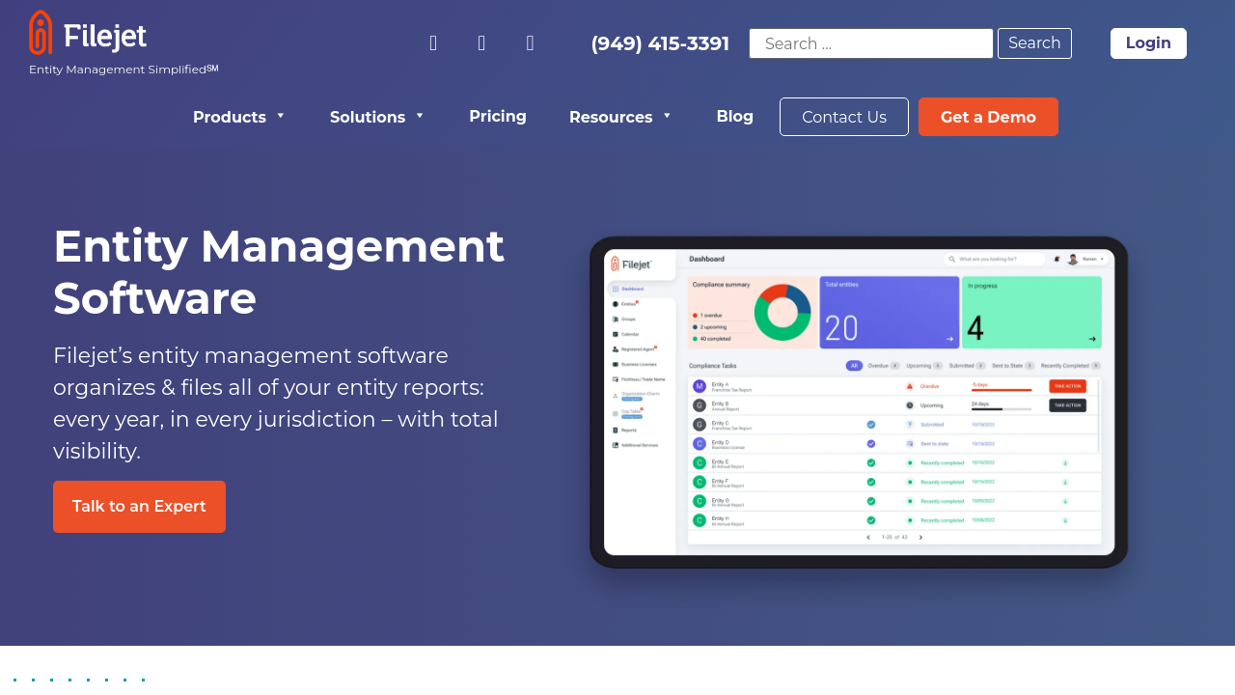Open Additional Services in the sidebar
This screenshot has height=695, width=1235.
click(635, 445)
